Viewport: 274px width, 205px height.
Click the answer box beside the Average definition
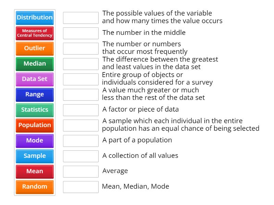80,171
